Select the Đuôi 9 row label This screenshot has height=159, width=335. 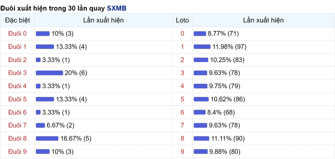(17, 152)
